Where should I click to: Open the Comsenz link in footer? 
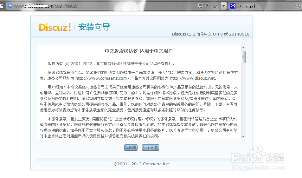[152, 164]
